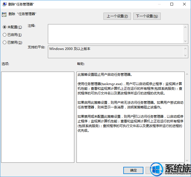This screenshot has height=177, width=191.
Task: Click the comment box scroll down arrow
Action: pos(185,41)
